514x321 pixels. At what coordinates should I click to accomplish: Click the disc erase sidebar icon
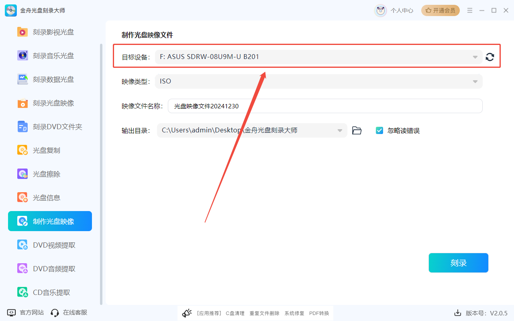(x=22, y=174)
